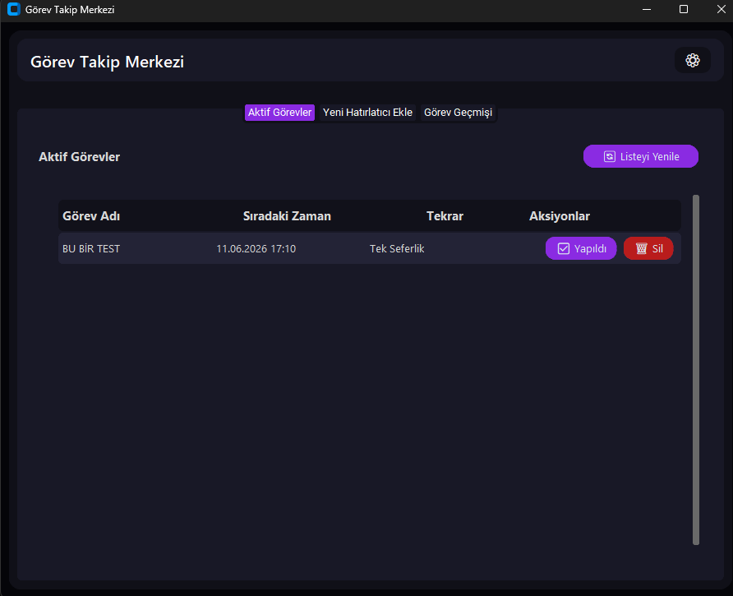This screenshot has height=596, width=733.
Task: Click the 11.06.2026 17:10 time cell
Action: [x=256, y=249]
